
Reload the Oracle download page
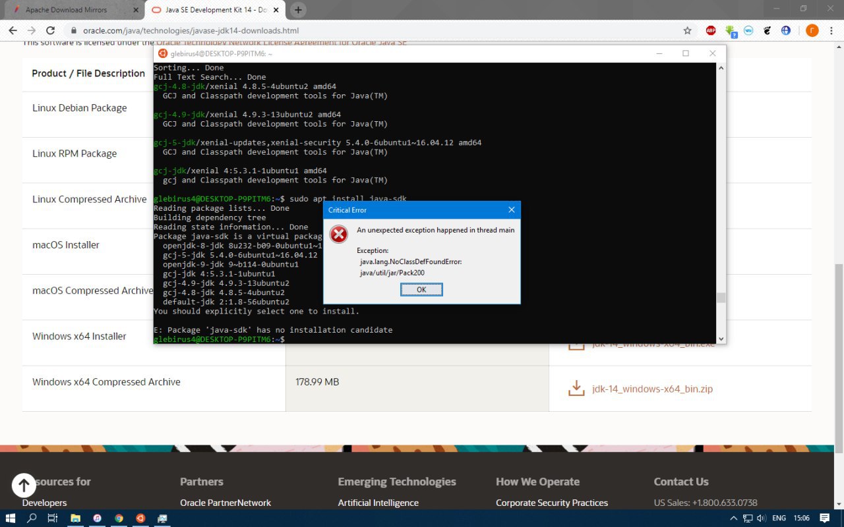tap(50, 30)
